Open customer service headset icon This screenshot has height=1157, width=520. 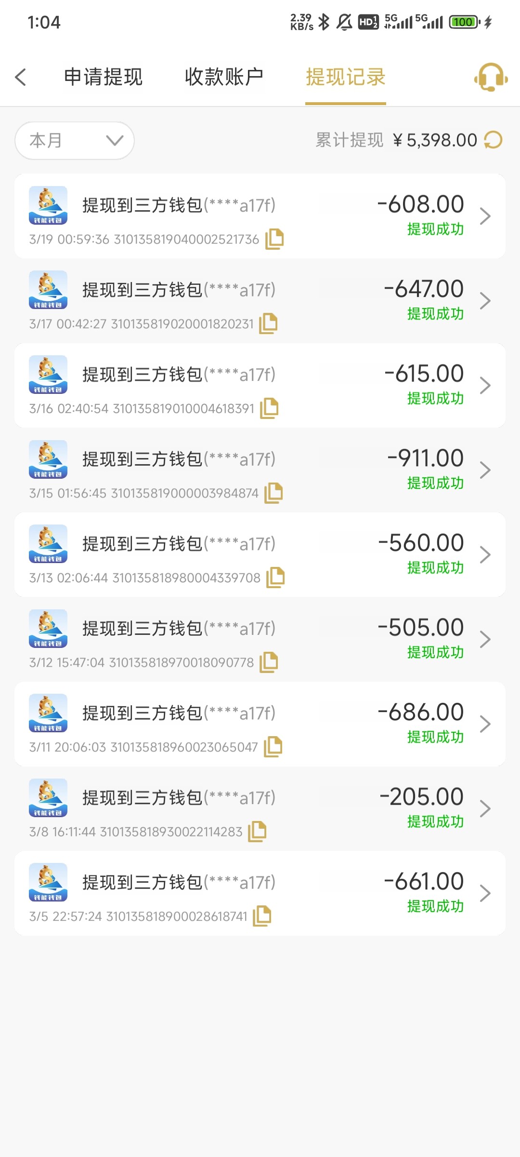tap(491, 77)
